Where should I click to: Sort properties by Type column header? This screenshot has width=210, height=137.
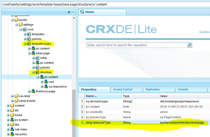[140, 96]
